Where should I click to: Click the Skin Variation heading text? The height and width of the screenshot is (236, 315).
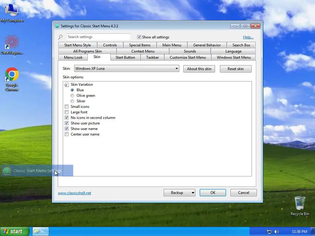[x=82, y=85]
